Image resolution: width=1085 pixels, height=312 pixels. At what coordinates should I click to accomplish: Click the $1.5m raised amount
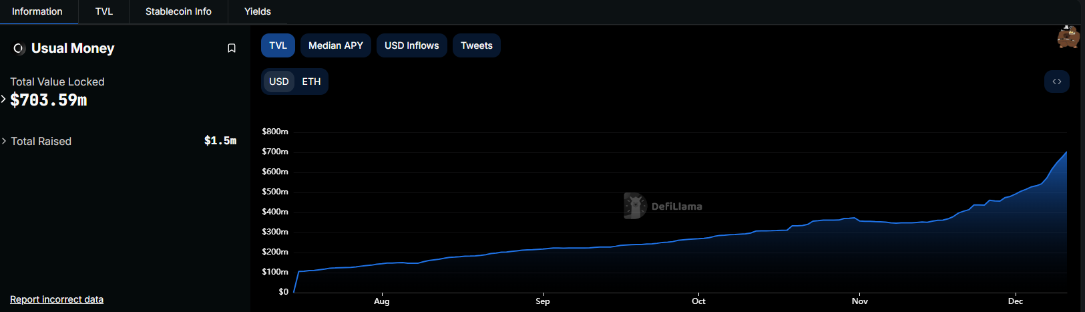(x=220, y=141)
